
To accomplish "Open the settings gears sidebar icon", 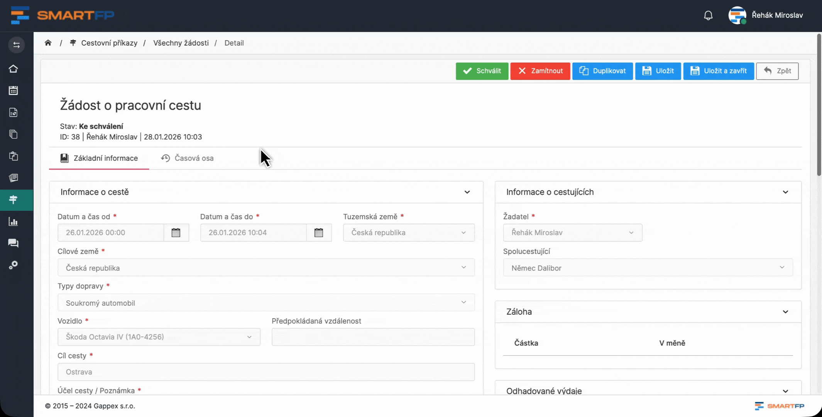I will point(14,265).
